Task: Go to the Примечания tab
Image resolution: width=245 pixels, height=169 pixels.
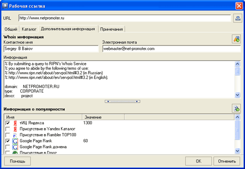Action: point(111,29)
